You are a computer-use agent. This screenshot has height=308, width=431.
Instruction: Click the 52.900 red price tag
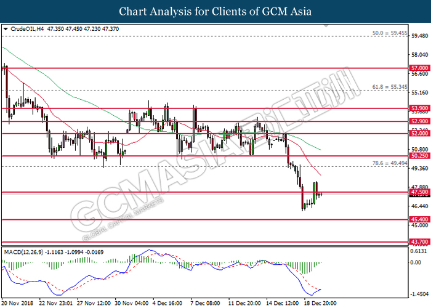point(418,121)
